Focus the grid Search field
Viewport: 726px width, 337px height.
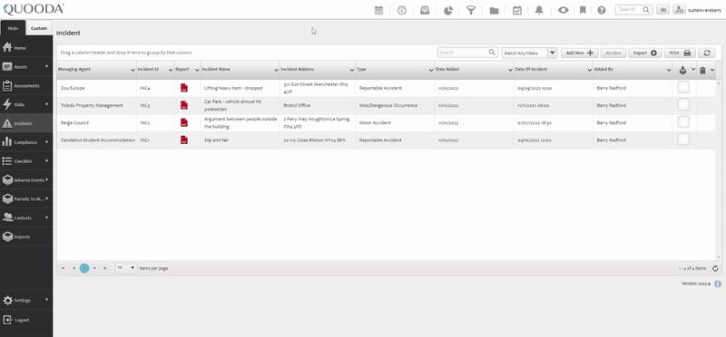(x=467, y=53)
